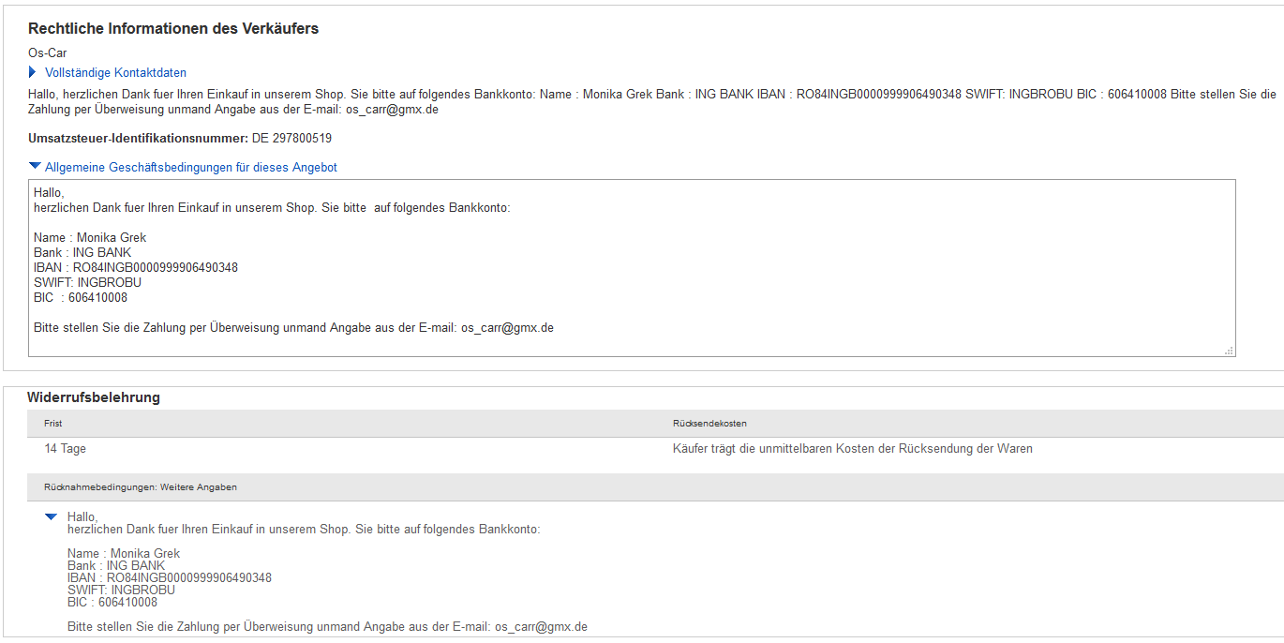Viewport: 1284px width, 643px height.
Task: Click inside the terms and conditions text box
Action: click(x=632, y=268)
